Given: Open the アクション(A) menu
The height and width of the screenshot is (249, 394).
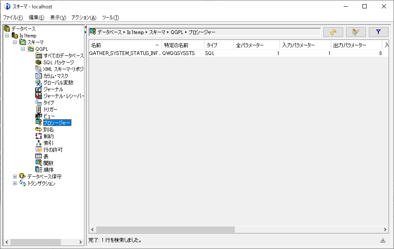Looking at the screenshot, I should [x=84, y=17].
